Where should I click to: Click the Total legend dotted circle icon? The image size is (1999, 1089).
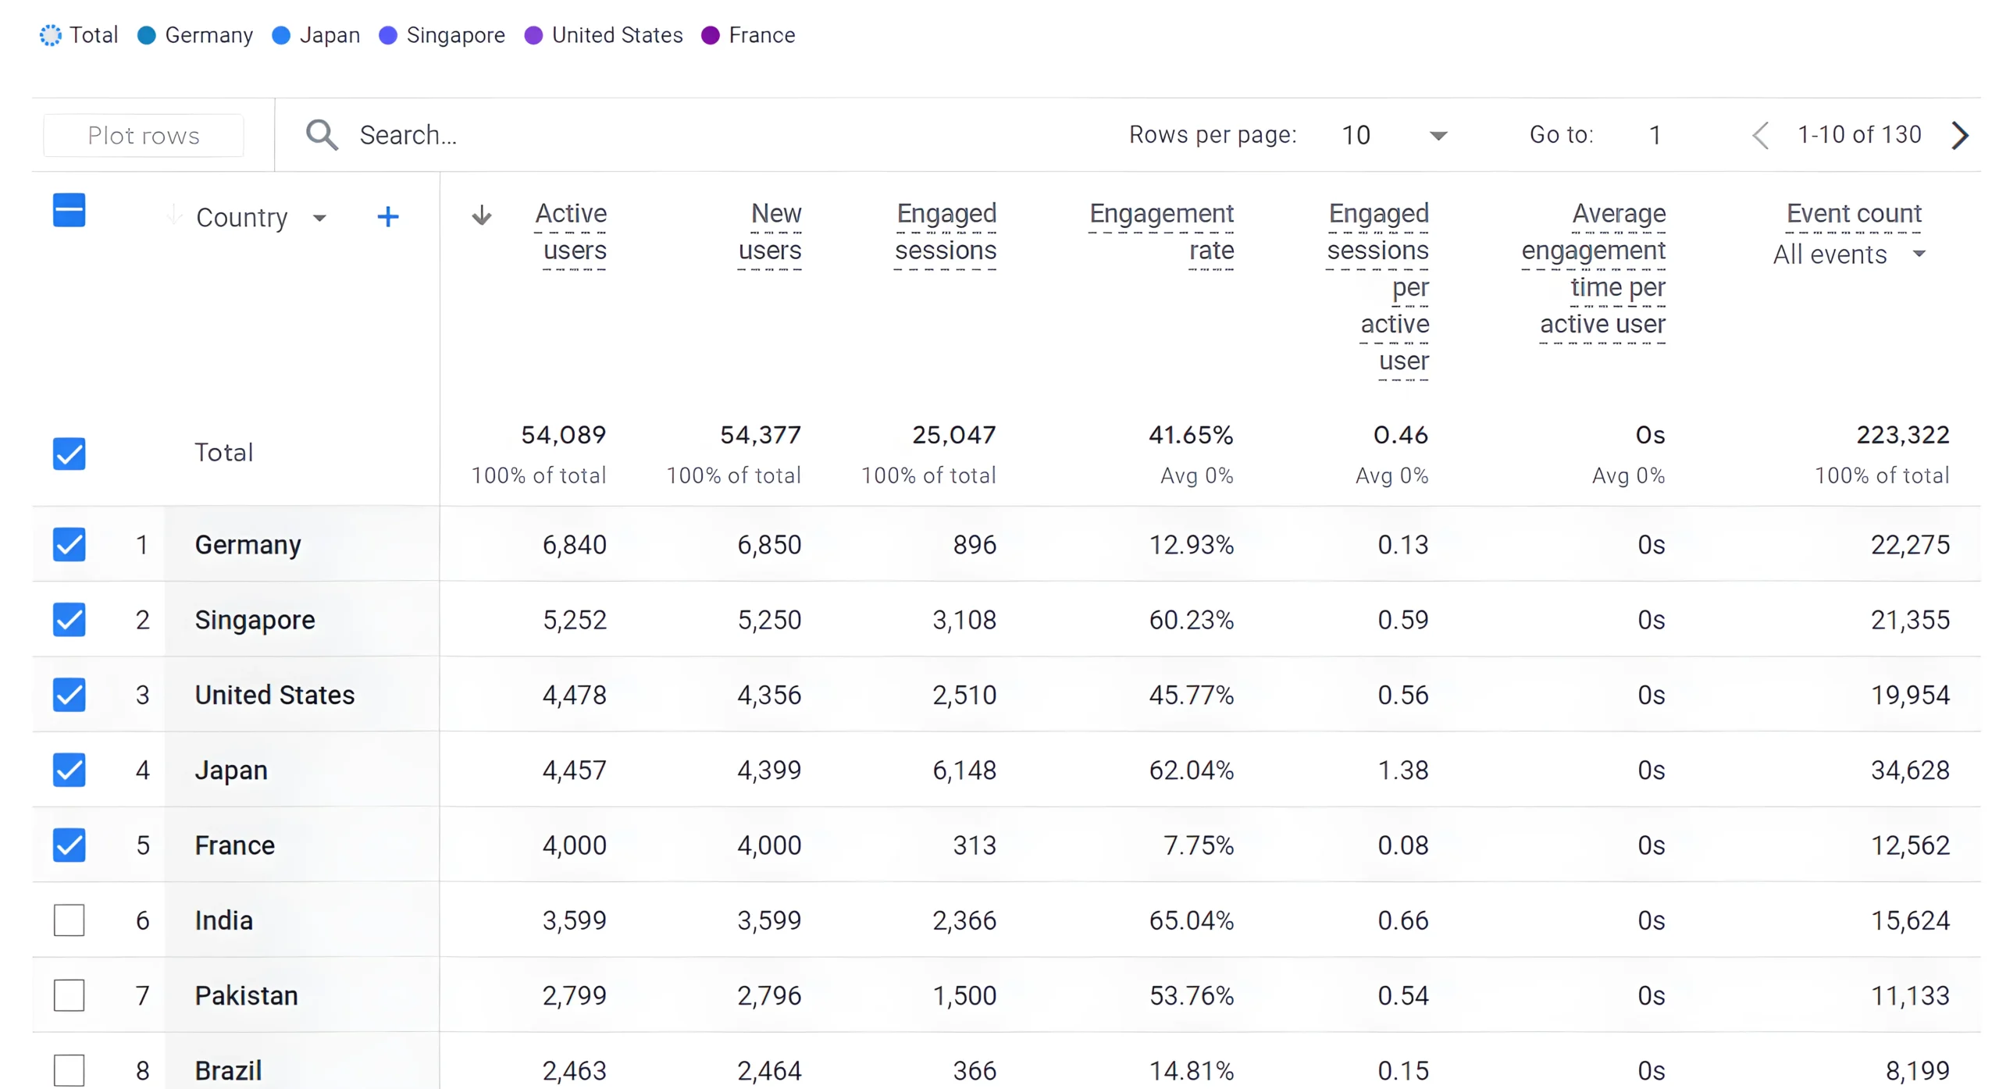[50, 35]
